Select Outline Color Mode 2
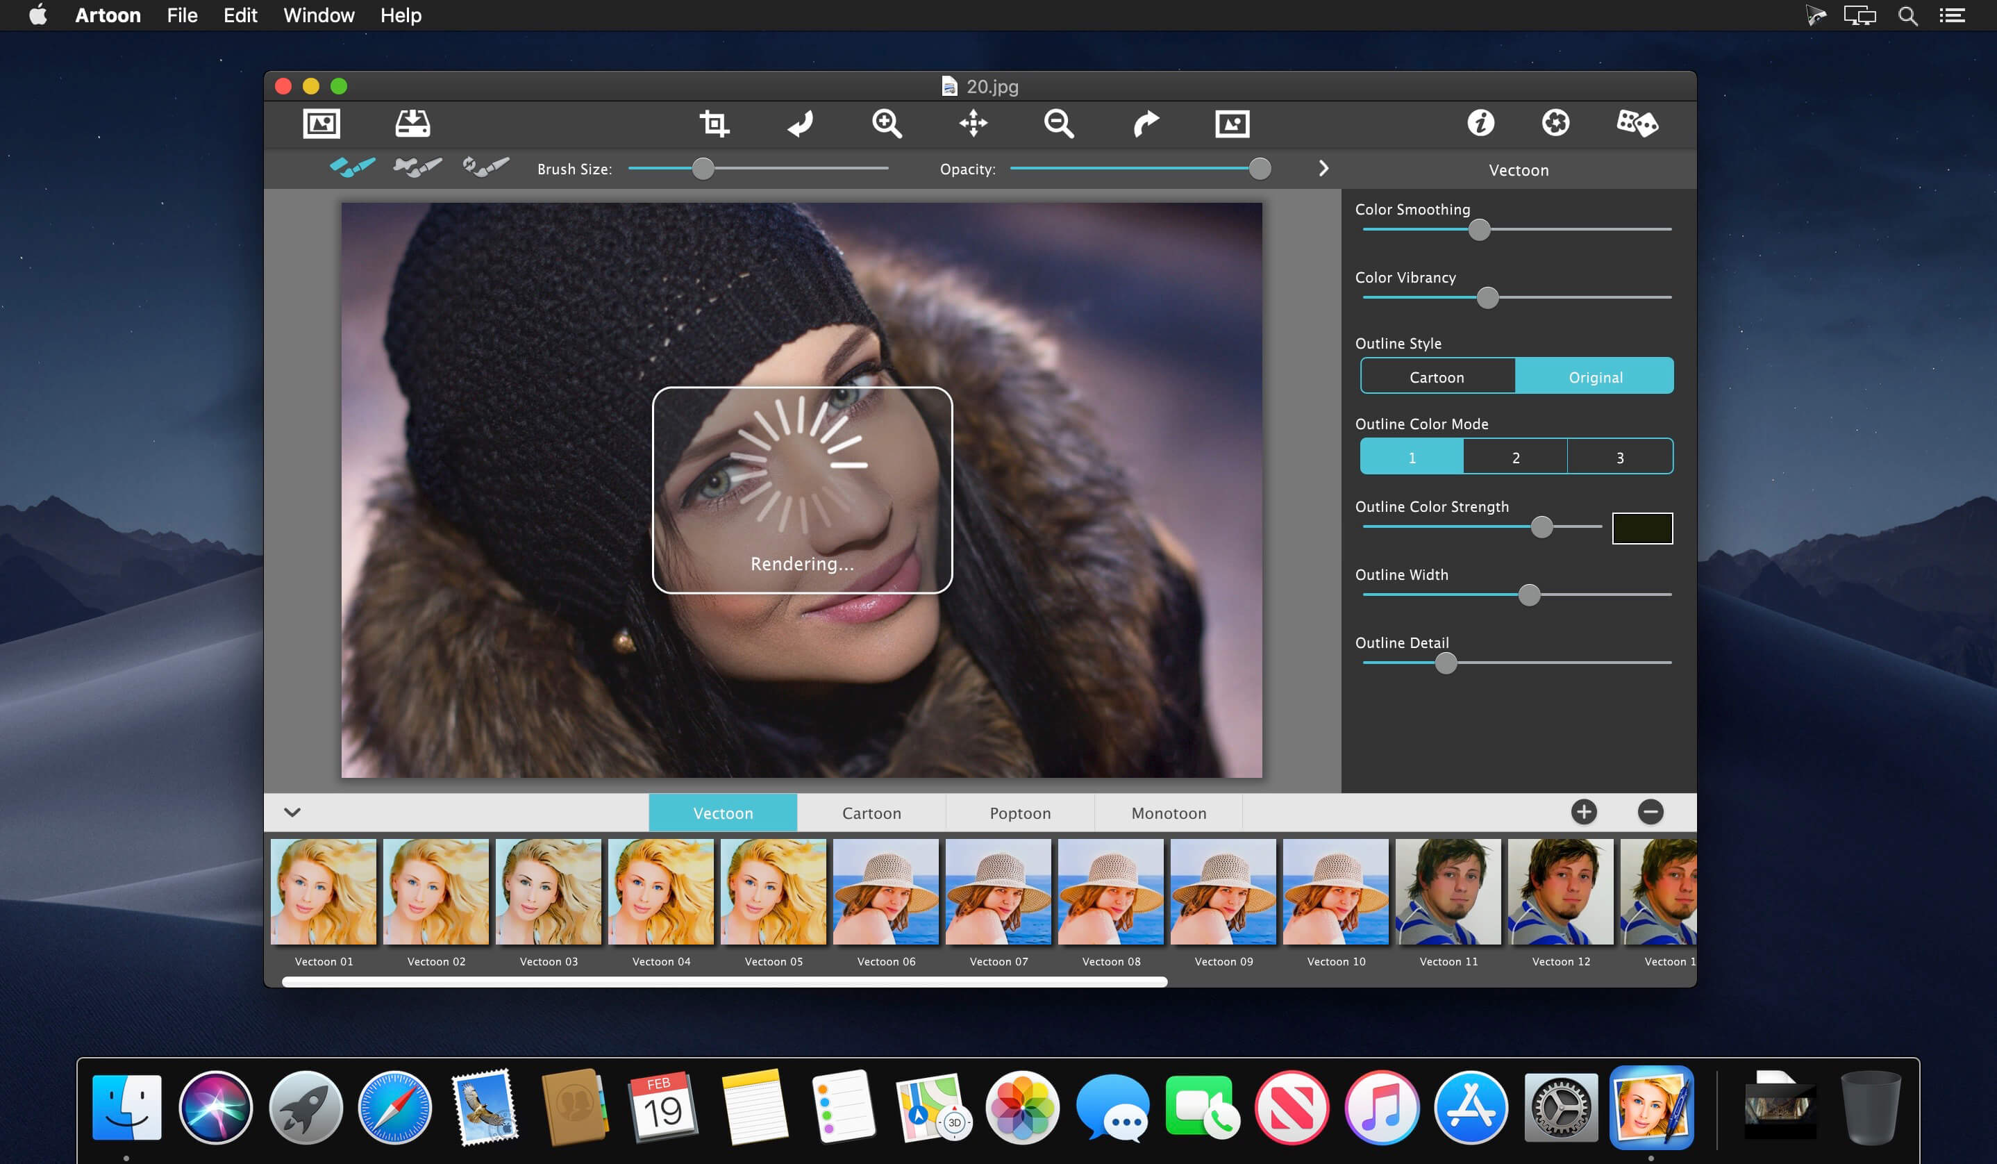The height and width of the screenshot is (1164, 1997). pos(1515,457)
